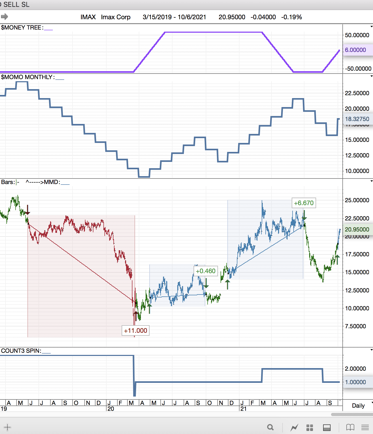Click the year 20 label on date axis
Viewport: 373px width, 434px height.
[111, 409]
